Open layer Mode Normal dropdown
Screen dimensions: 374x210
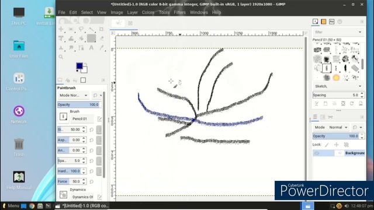pyautogui.click(x=338, y=127)
